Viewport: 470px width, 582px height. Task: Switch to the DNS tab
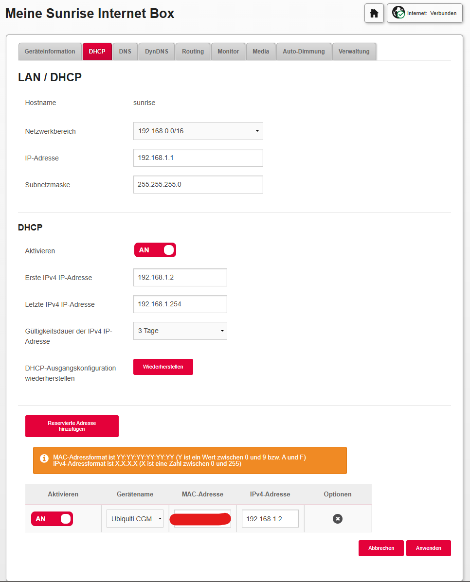(125, 52)
